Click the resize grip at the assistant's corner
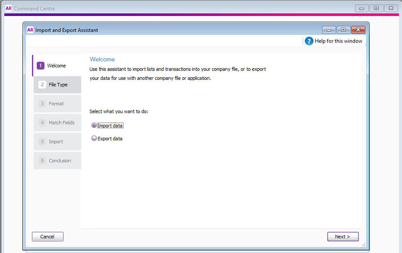Image resolution: width=402 pixels, height=253 pixels. pyautogui.click(x=364, y=245)
